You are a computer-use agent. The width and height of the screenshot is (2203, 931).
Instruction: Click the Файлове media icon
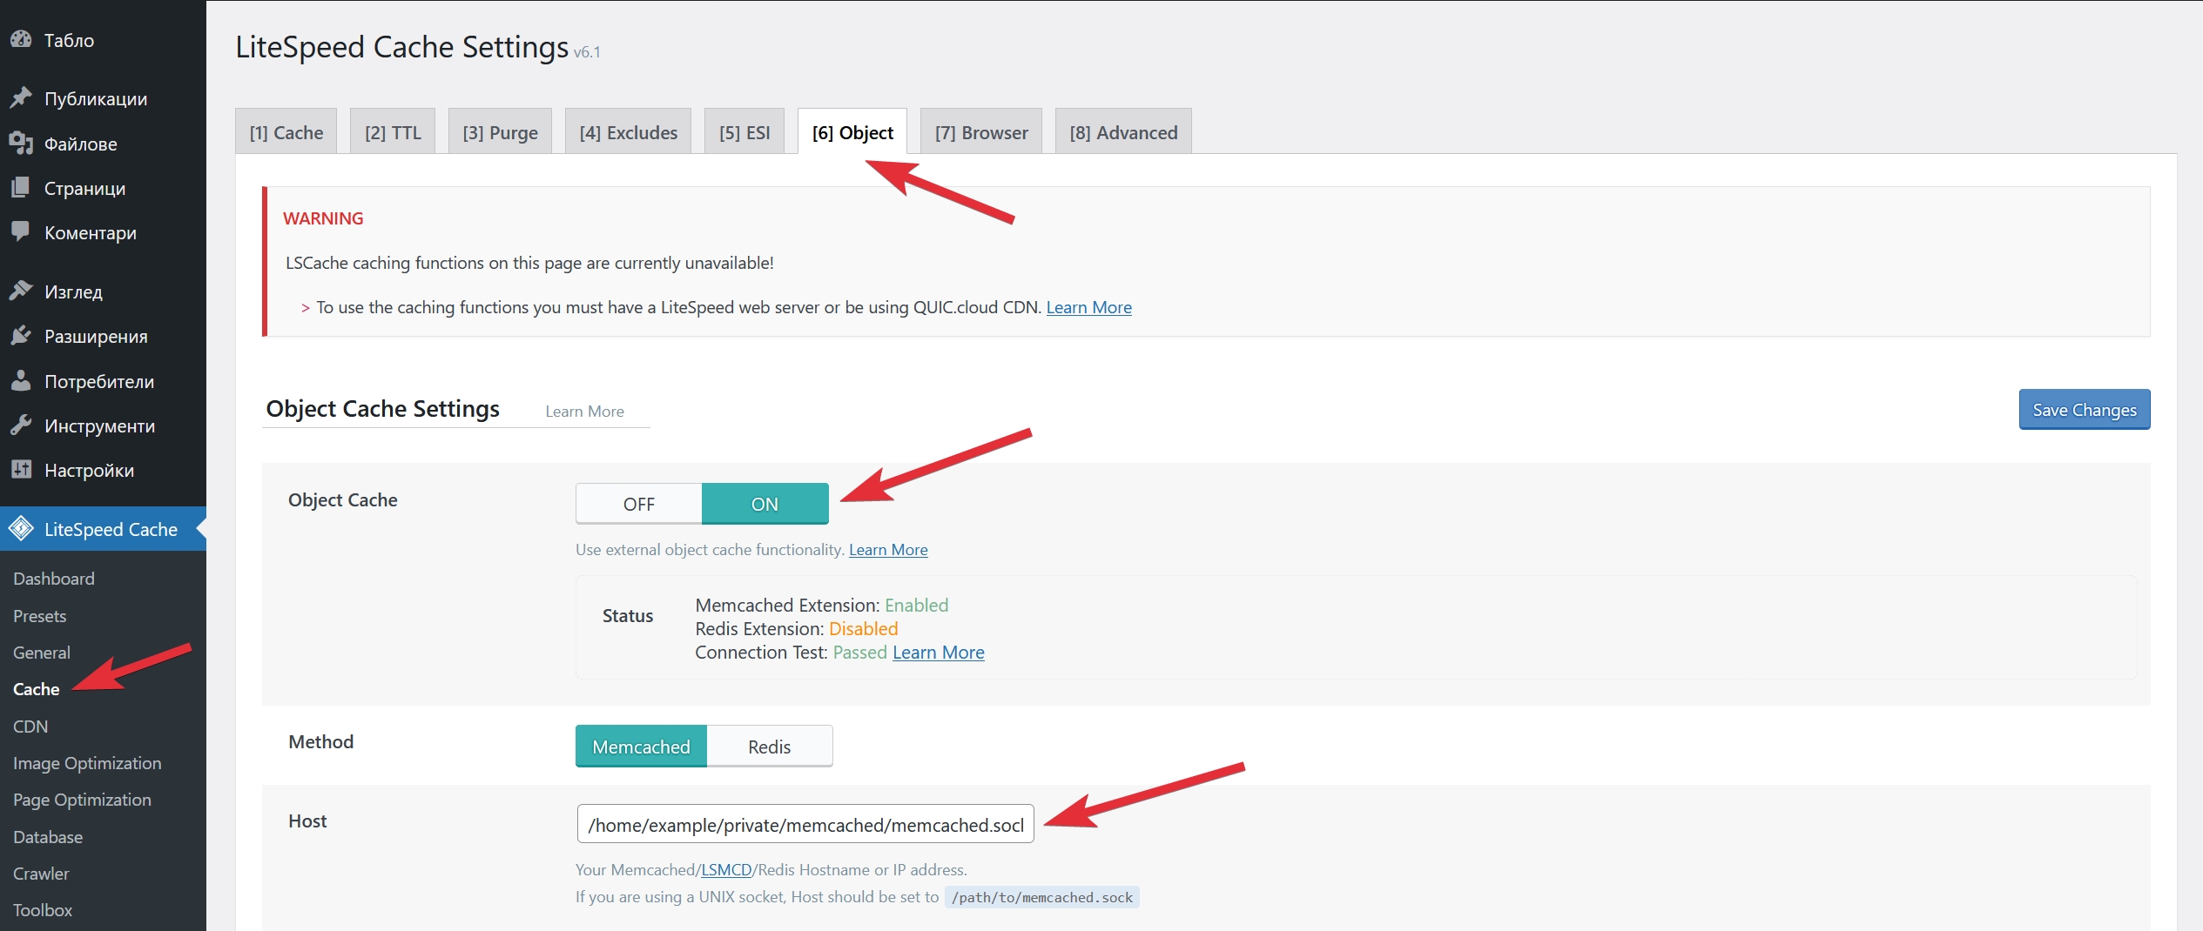tap(21, 143)
